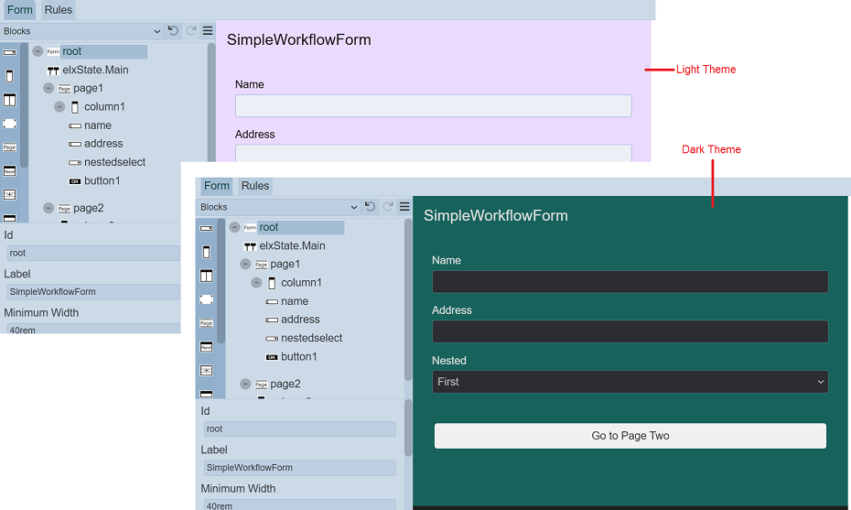This screenshot has height=510, width=851.
Task: Open the Nested select showing First
Action: tap(630, 382)
